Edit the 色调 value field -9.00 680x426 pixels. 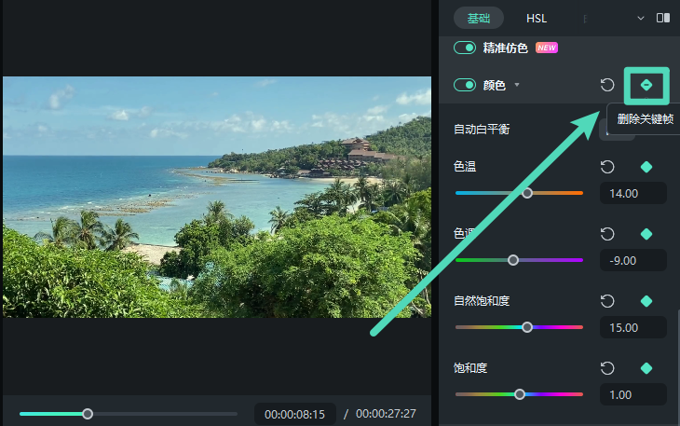point(633,260)
